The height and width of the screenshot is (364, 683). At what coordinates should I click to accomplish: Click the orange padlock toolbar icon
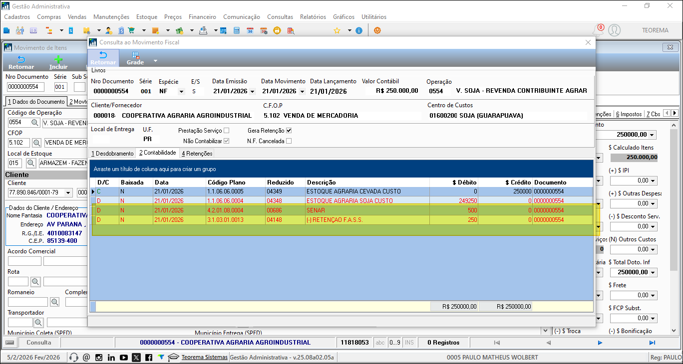coord(277,30)
